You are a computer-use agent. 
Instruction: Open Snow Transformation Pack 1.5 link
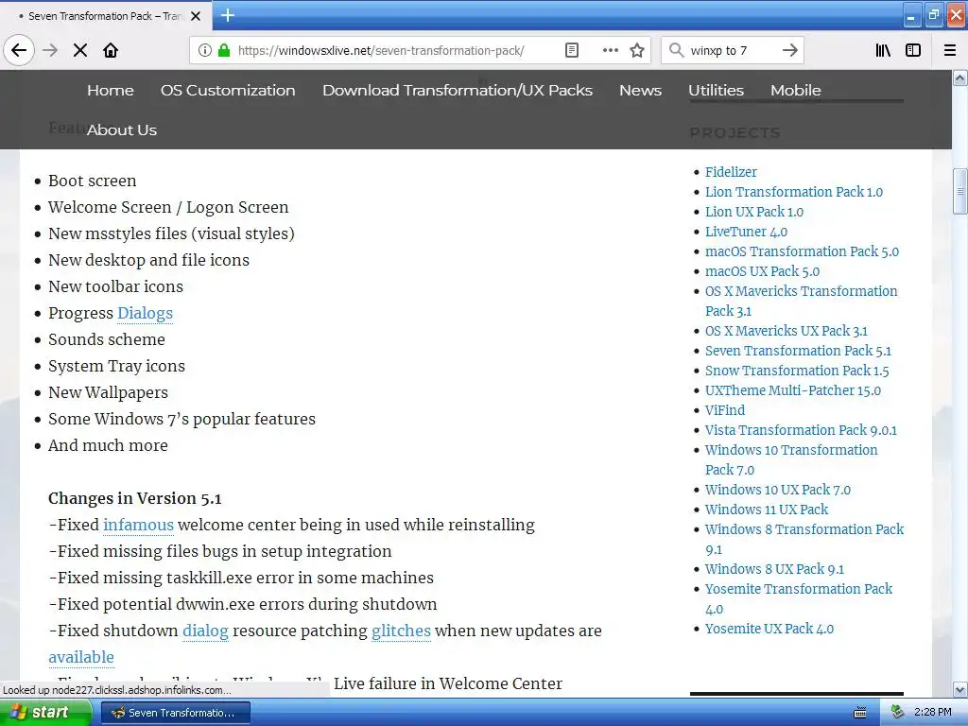tap(797, 371)
